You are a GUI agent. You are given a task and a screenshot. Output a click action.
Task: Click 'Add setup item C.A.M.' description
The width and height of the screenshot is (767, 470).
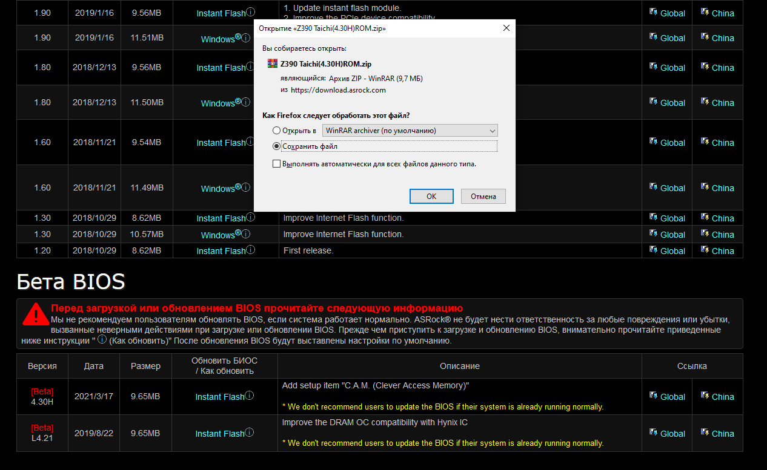click(x=376, y=385)
